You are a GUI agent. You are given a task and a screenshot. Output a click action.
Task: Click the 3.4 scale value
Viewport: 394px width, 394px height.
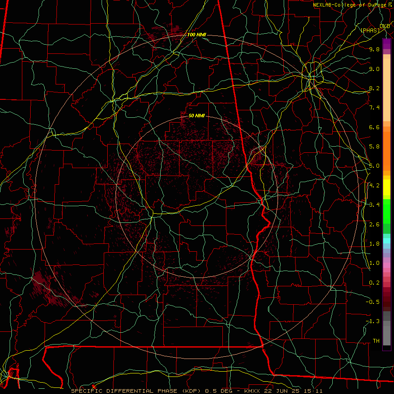tap(374, 205)
